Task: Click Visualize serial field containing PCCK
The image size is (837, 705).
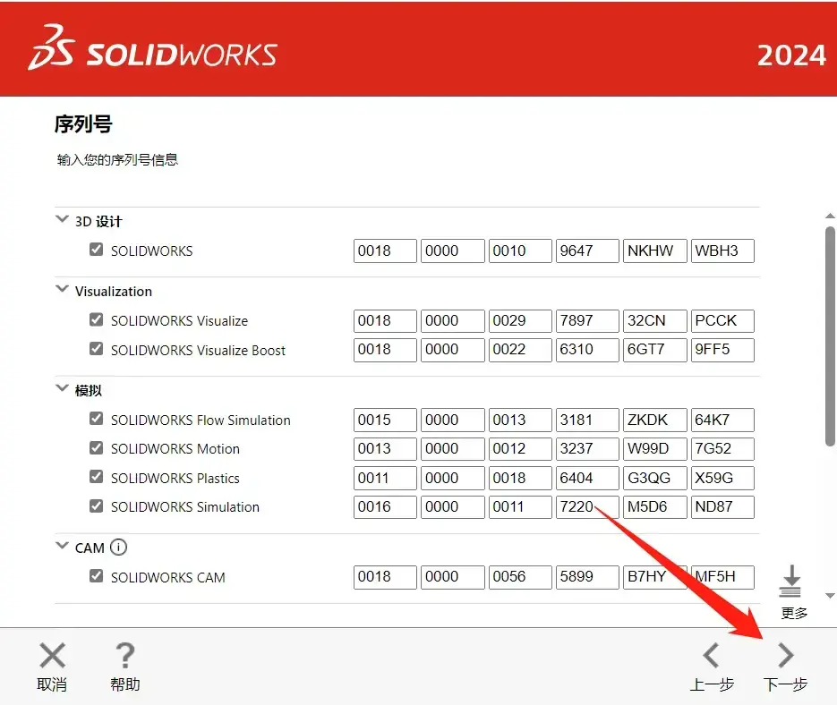Action: tap(722, 321)
